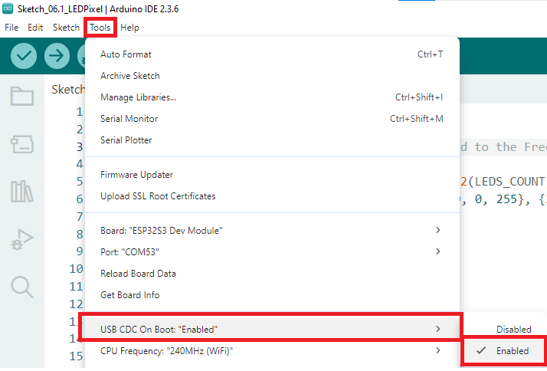Open the Boards Manager sidebar icon

(22, 143)
